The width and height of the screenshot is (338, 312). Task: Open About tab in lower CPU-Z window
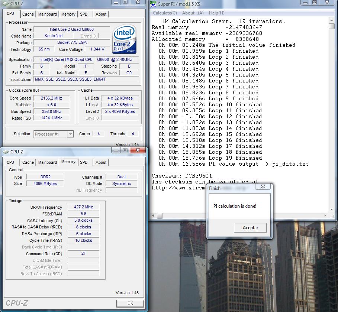pyautogui.click(x=101, y=162)
